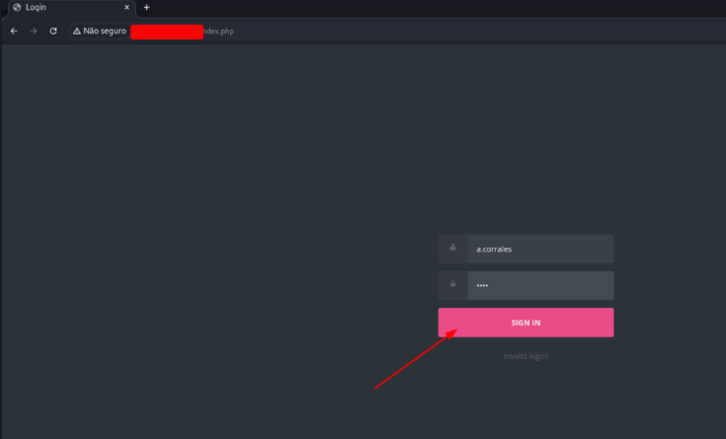726x439 pixels.
Task: Focus the masked password field
Action: pos(539,285)
